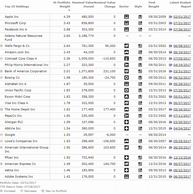Click the increase plus icon beside Wells Fargo

1,46
